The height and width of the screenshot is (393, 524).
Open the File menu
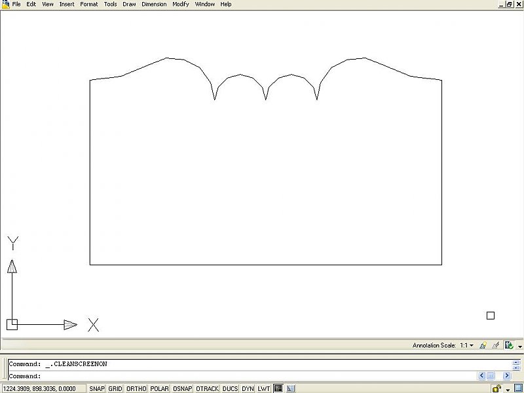click(x=16, y=5)
